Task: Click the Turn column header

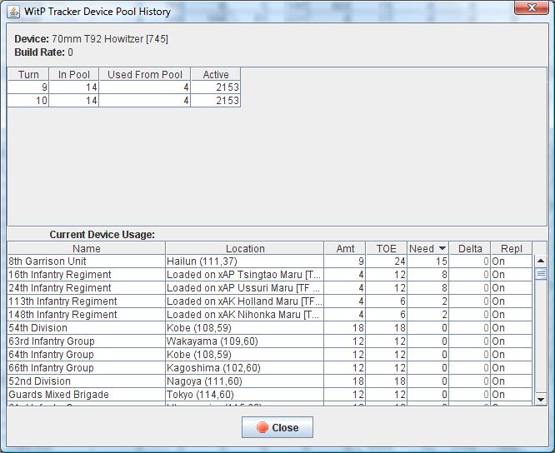Action: tap(28, 75)
